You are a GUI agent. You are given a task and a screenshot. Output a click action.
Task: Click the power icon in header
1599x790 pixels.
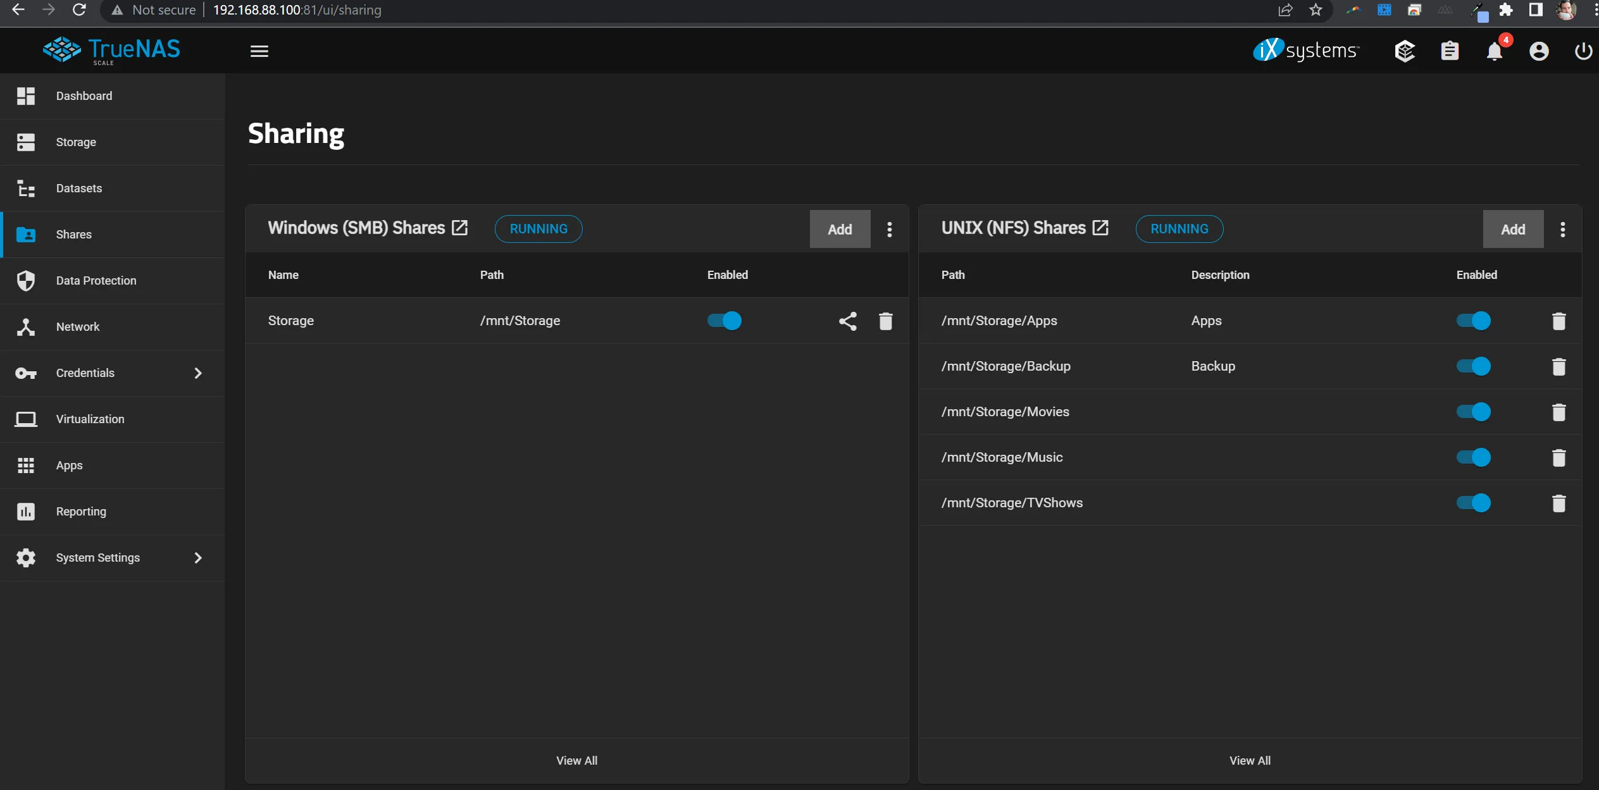point(1583,51)
